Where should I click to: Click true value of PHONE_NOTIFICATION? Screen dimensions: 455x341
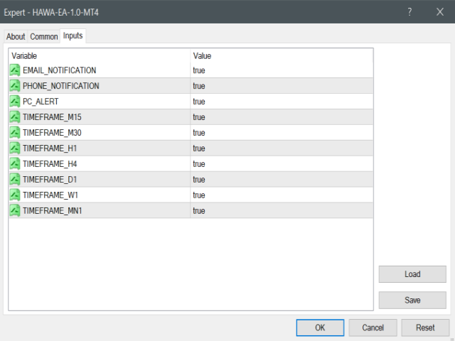tap(199, 86)
